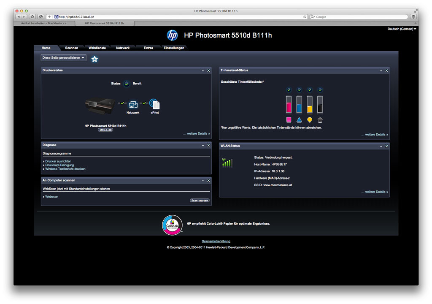Select the 'HP Photosmart 5510d B111h' browser tab
The width and height of the screenshot is (432, 304).
tap(105, 24)
